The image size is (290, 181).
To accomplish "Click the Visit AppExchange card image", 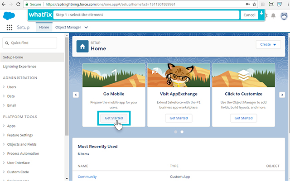I will tap(179, 75).
